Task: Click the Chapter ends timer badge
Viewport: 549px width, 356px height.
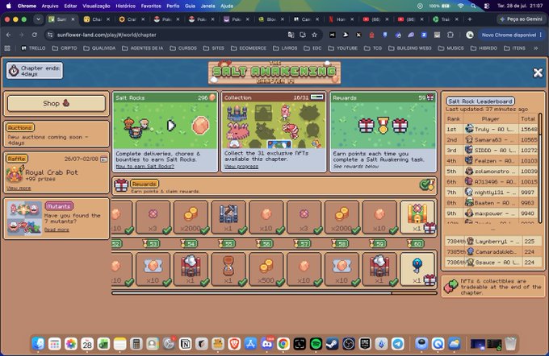Action: point(35,71)
